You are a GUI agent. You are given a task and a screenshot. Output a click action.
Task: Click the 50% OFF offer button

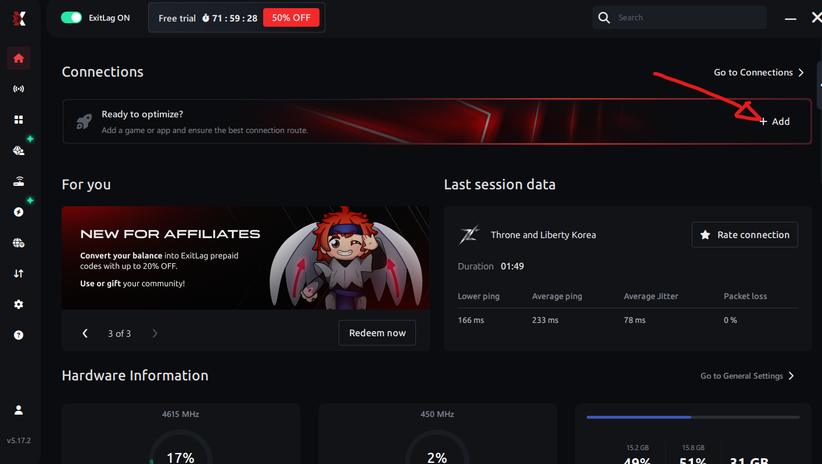[x=291, y=18]
